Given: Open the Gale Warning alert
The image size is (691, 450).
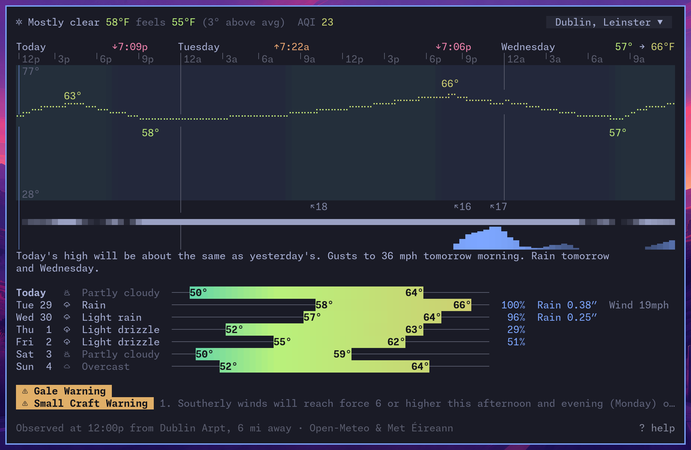Looking at the screenshot, I should [x=64, y=391].
